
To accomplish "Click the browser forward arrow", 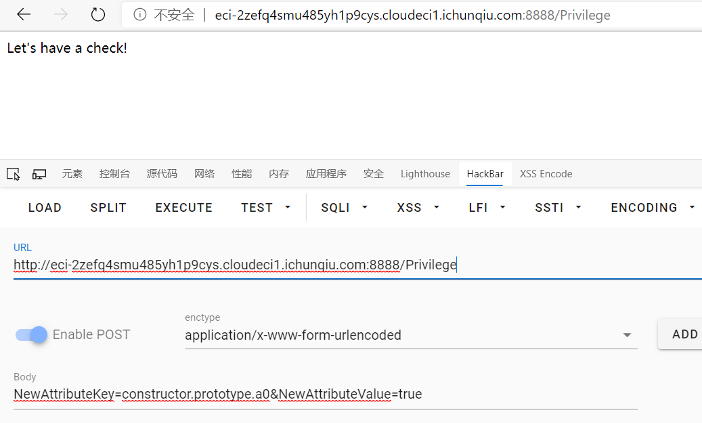I will point(61,15).
